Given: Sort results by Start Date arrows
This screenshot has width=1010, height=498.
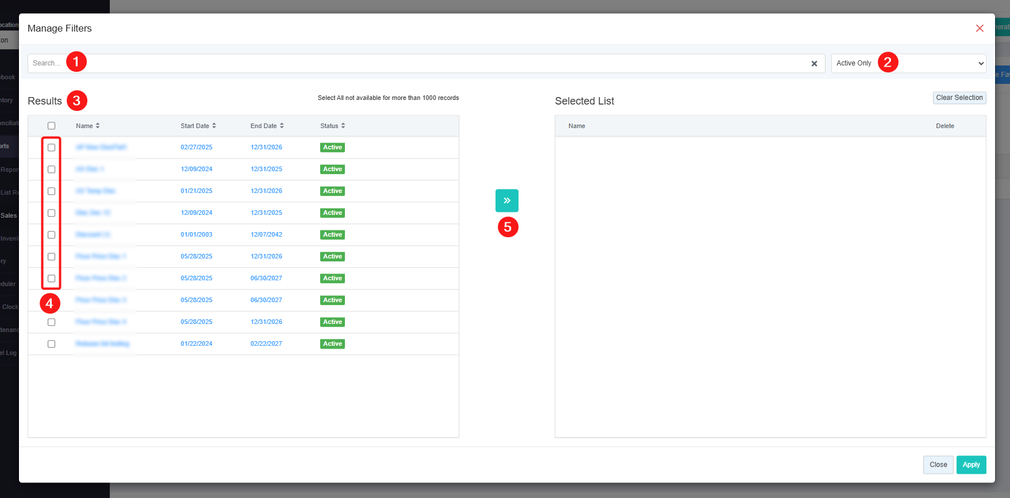Looking at the screenshot, I should coord(214,126).
